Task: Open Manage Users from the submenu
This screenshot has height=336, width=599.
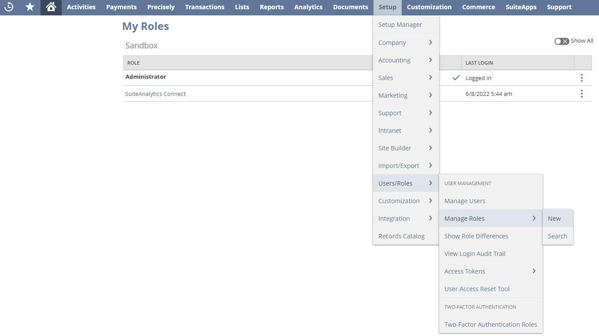Action: click(465, 201)
